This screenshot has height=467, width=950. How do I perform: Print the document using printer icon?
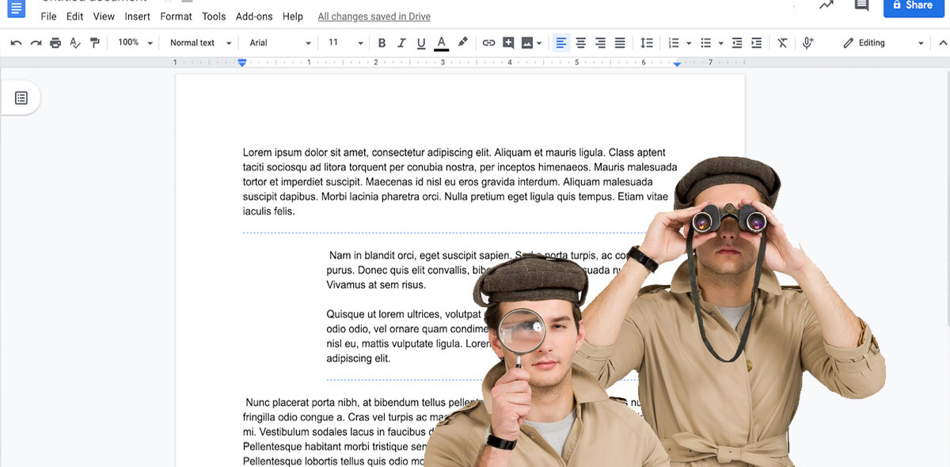[55, 43]
